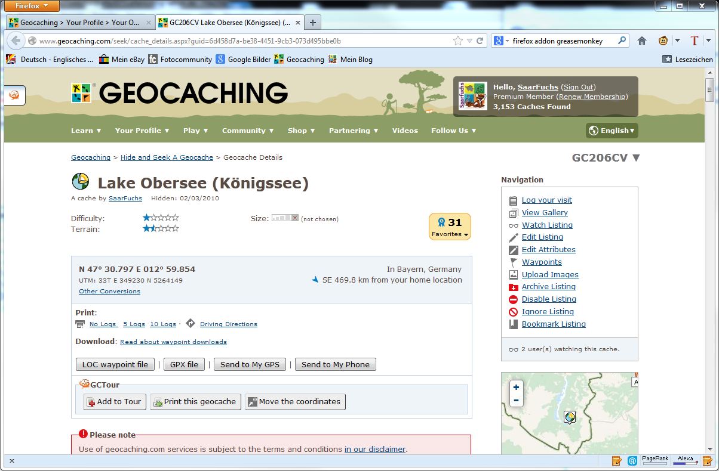Click the GPX file button
This screenshot has height=471, width=719.
[185, 365]
